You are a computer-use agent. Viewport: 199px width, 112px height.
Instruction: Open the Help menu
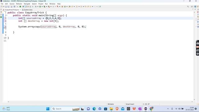59,4
